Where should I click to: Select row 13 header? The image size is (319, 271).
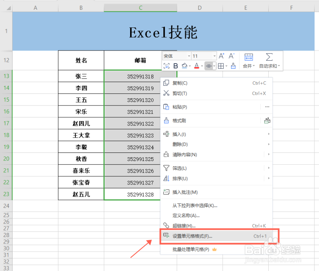pyautogui.click(x=6, y=76)
